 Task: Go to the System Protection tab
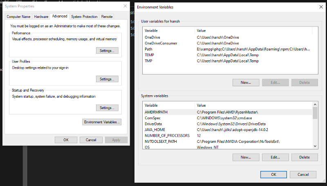tap(84, 17)
